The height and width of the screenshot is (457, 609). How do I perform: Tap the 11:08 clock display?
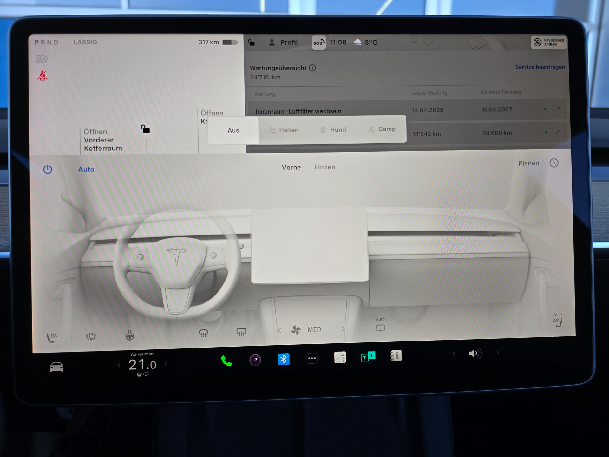338,43
